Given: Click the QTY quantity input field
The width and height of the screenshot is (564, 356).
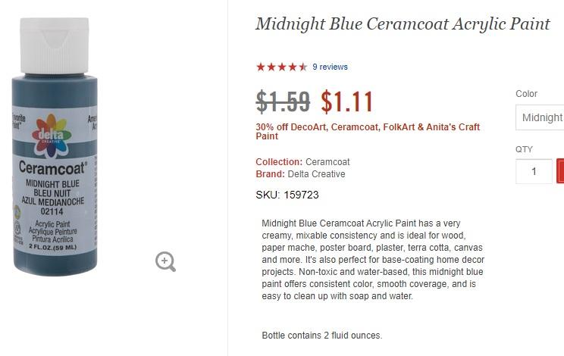Looking at the screenshot, I should coord(534,171).
